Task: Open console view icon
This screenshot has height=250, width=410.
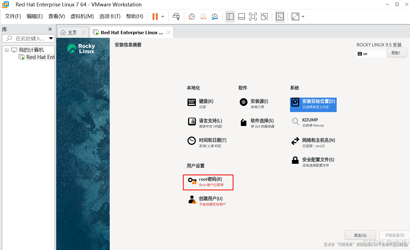Action: (280, 17)
